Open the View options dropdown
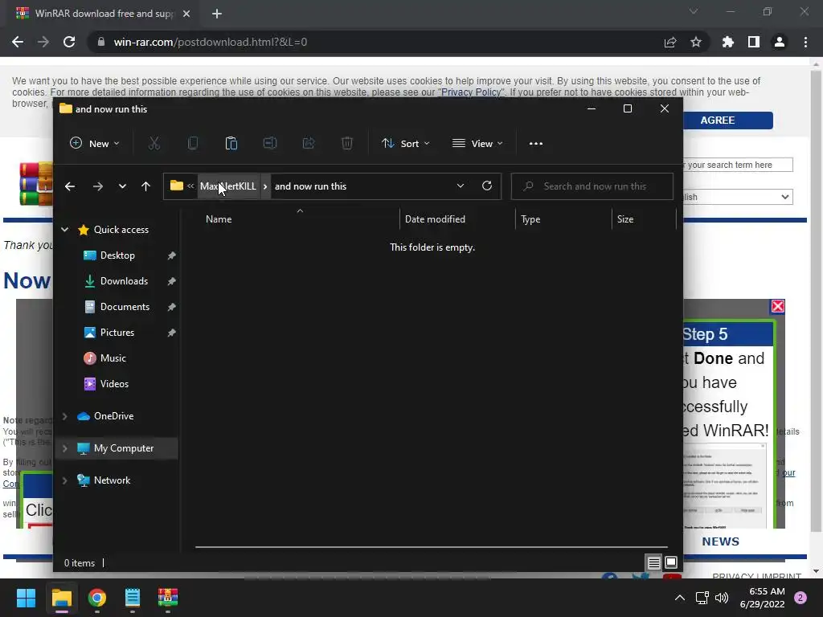The width and height of the screenshot is (823, 617). (x=477, y=143)
